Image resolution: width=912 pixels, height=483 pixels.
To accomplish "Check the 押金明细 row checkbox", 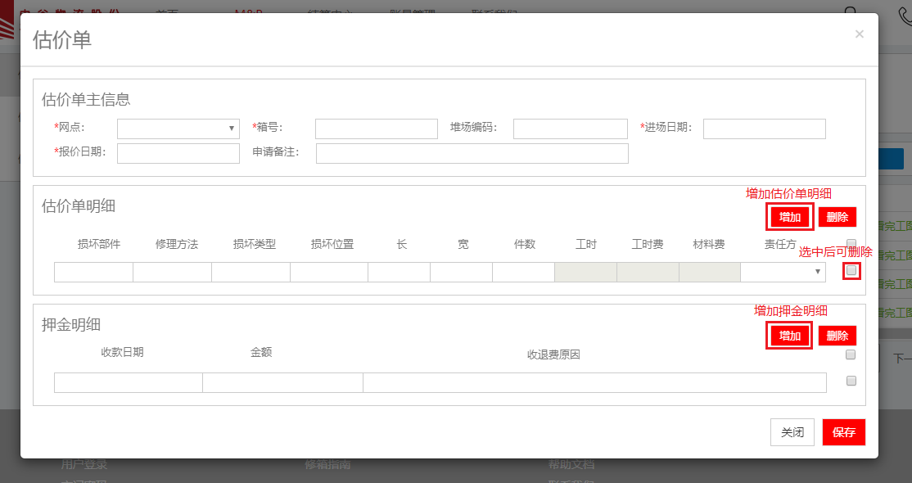I will pos(851,381).
